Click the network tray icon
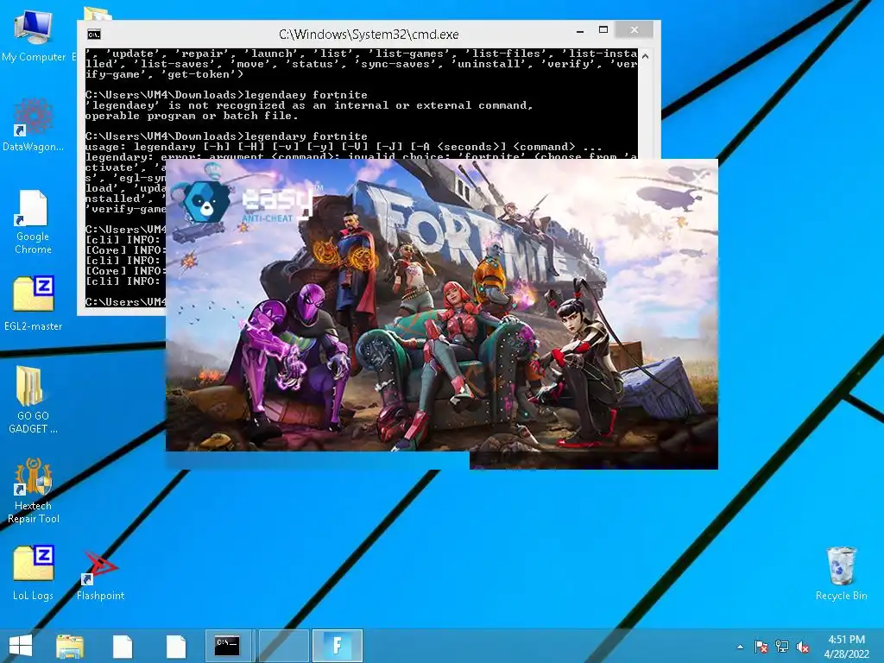The width and height of the screenshot is (884, 663). coord(782,647)
